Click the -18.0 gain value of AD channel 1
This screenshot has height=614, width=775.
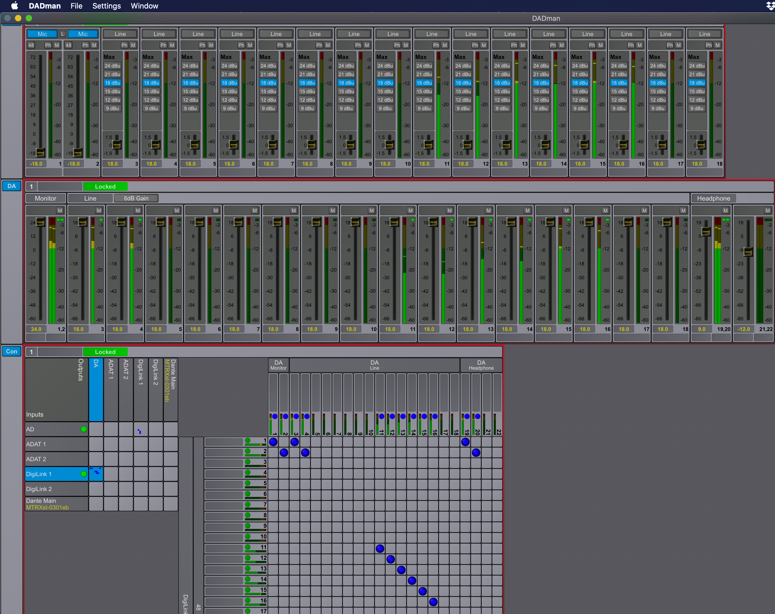(x=36, y=164)
